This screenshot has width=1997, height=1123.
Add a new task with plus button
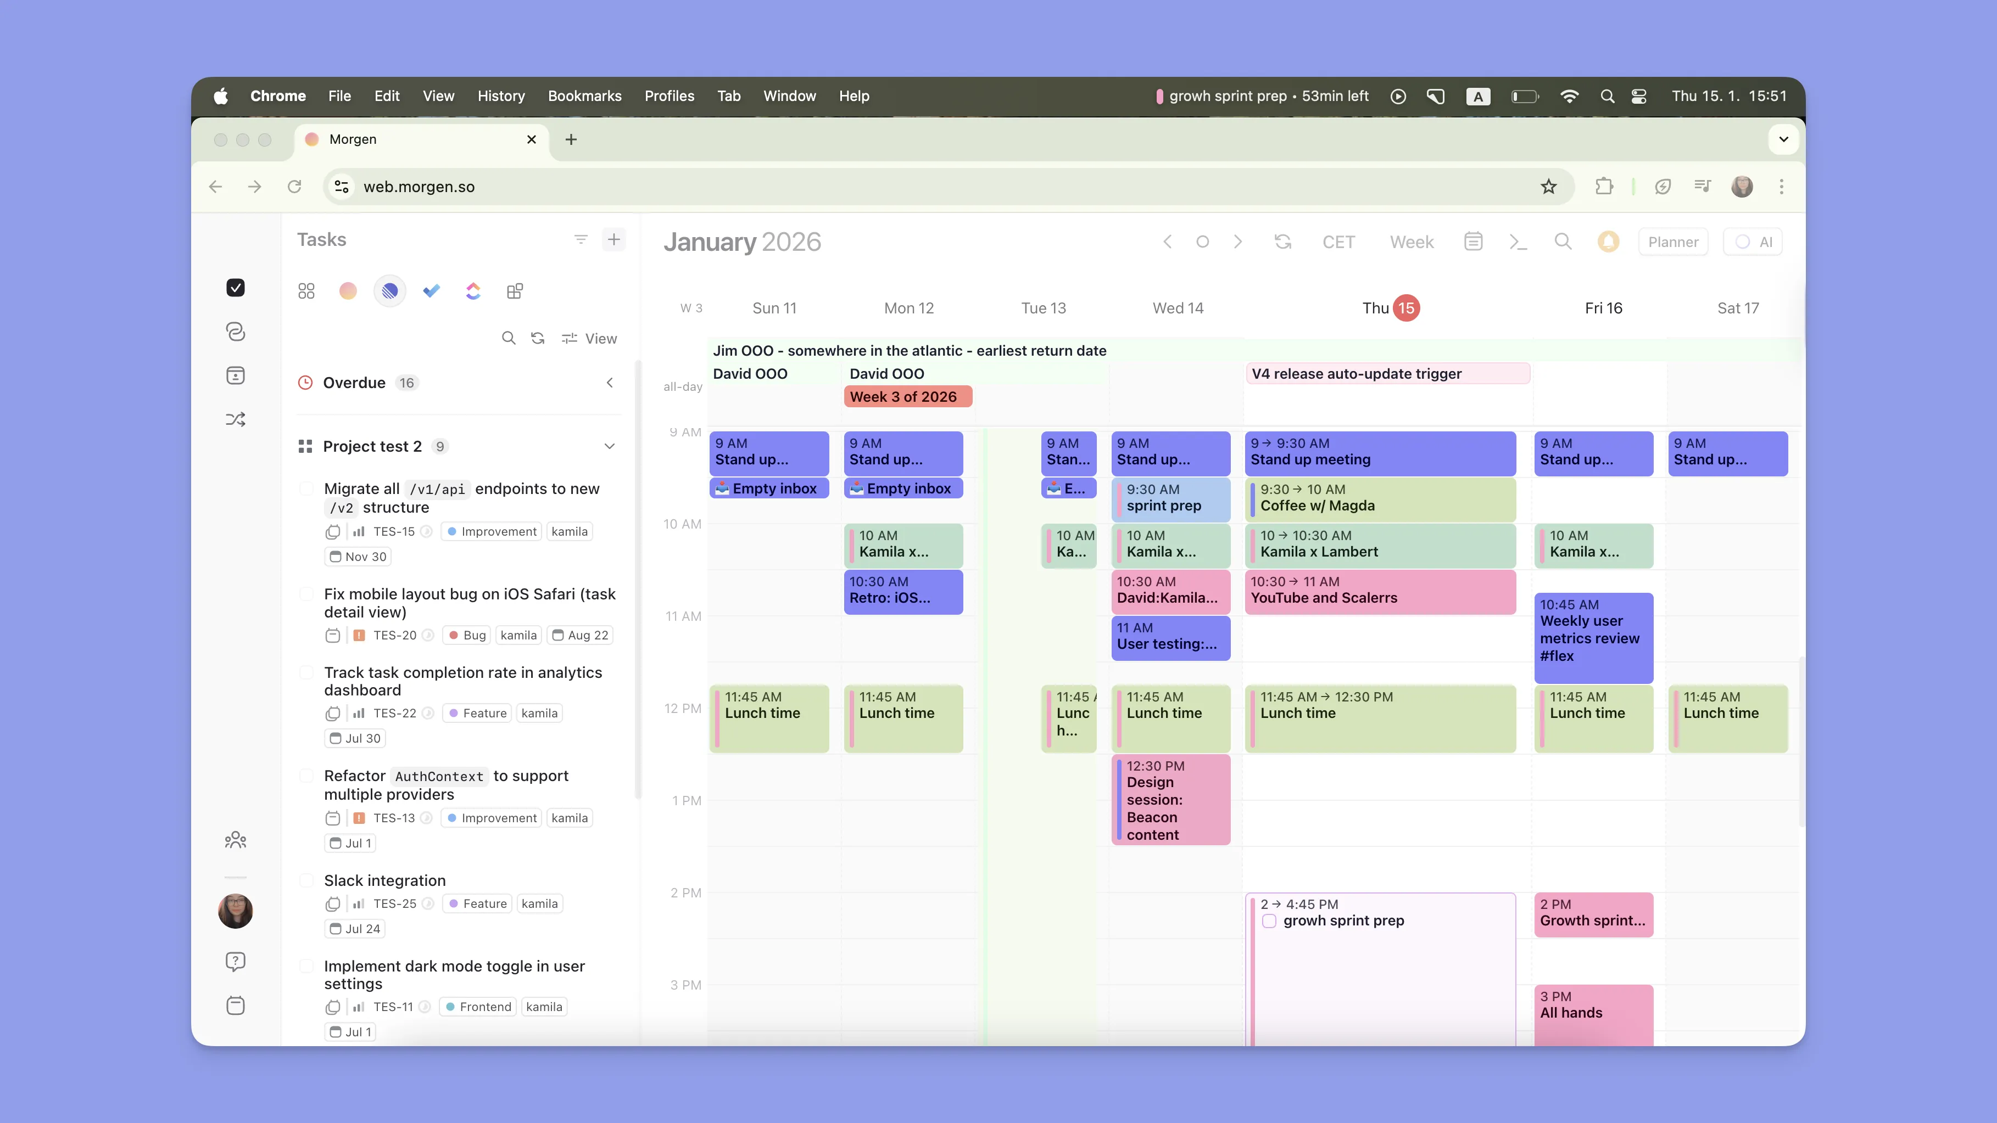614,239
